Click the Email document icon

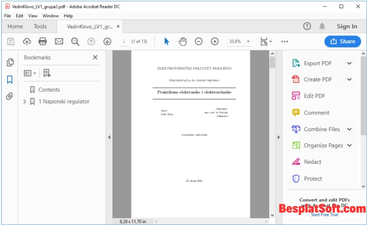coord(59,41)
